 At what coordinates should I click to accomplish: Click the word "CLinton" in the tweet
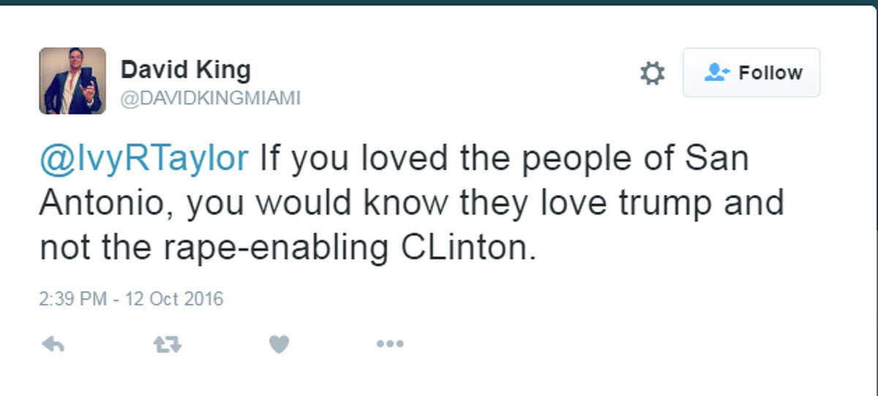click(464, 248)
